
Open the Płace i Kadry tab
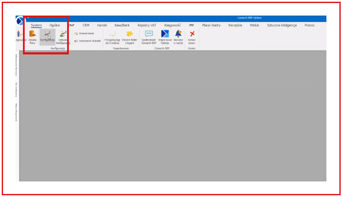[x=211, y=25]
